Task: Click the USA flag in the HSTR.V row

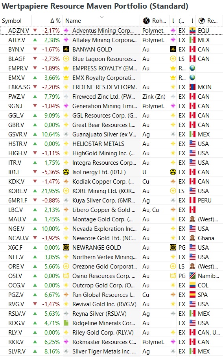Action: 192,144
